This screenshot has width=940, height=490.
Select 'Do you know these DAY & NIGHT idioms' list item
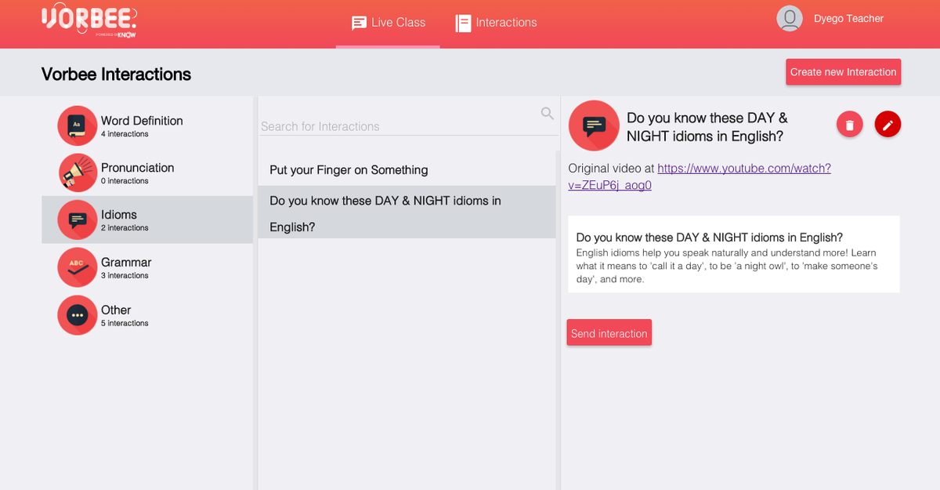coord(407,212)
